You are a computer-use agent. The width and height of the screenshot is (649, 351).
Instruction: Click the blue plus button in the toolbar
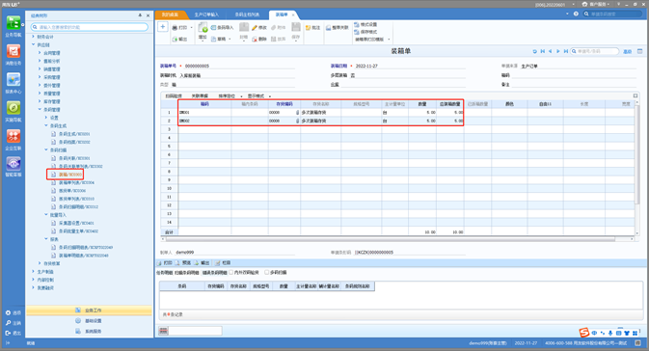tap(163, 27)
